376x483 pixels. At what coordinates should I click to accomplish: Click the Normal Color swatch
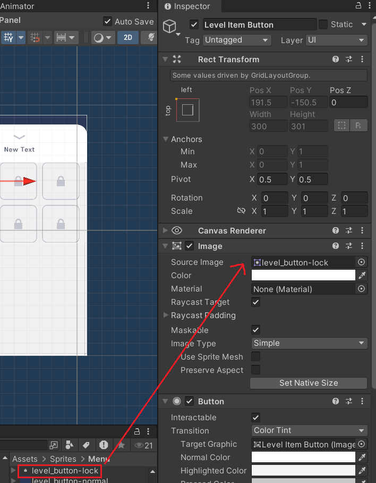click(303, 457)
